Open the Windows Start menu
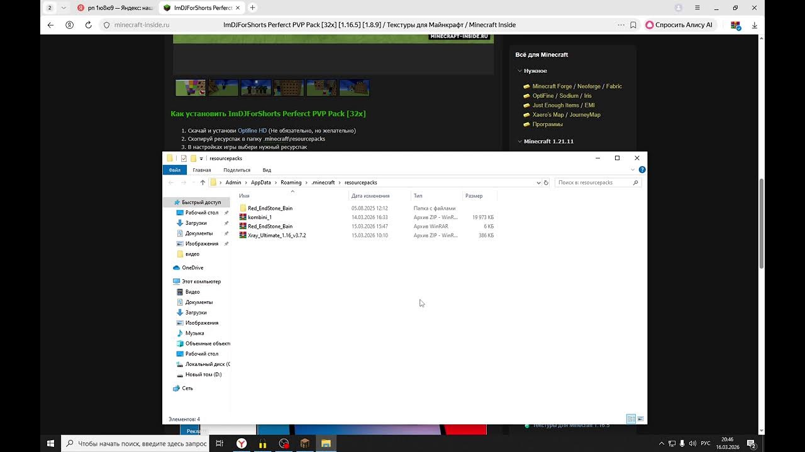805x452 pixels. click(x=50, y=443)
